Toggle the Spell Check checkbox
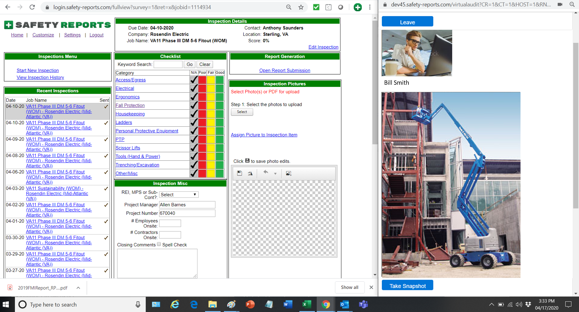The image size is (579, 312). click(x=159, y=244)
